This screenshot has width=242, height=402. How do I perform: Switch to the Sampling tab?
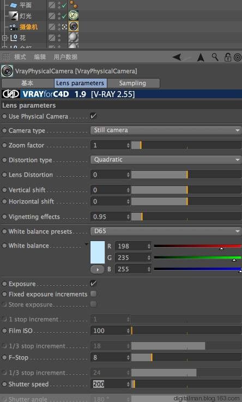click(133, 83)
